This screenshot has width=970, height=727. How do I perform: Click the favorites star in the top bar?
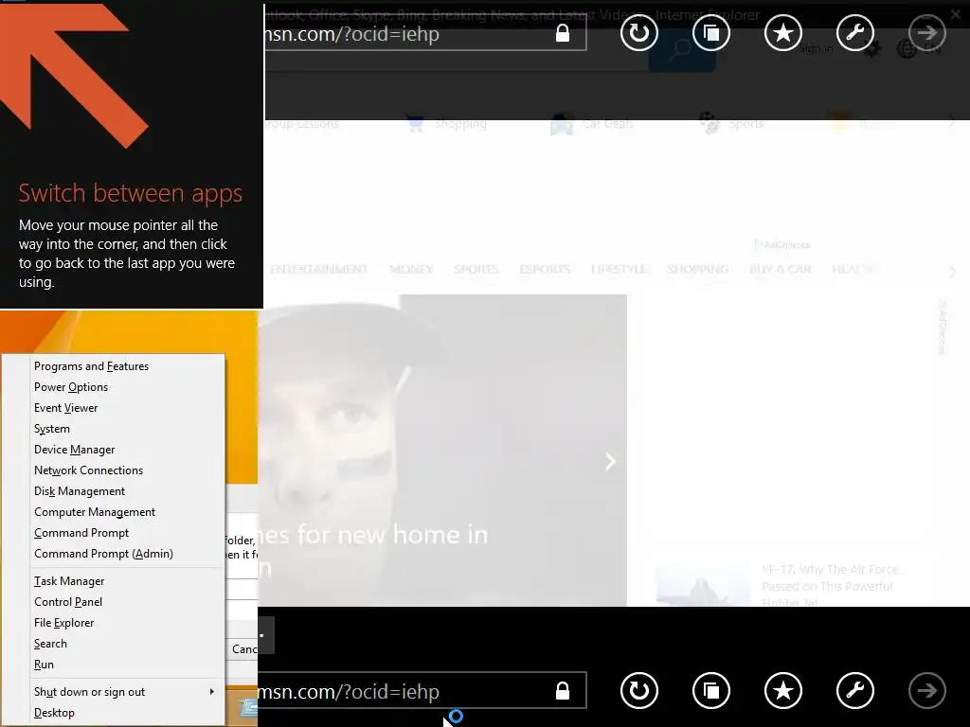[x=783, y=33]
